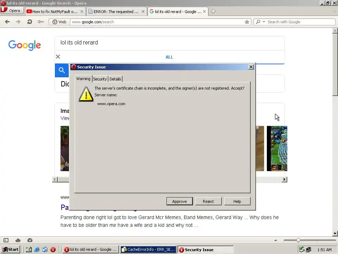Select the Security tab in dialog
Image resolution: width=338 pixels, height=254 pixels.
100,79
